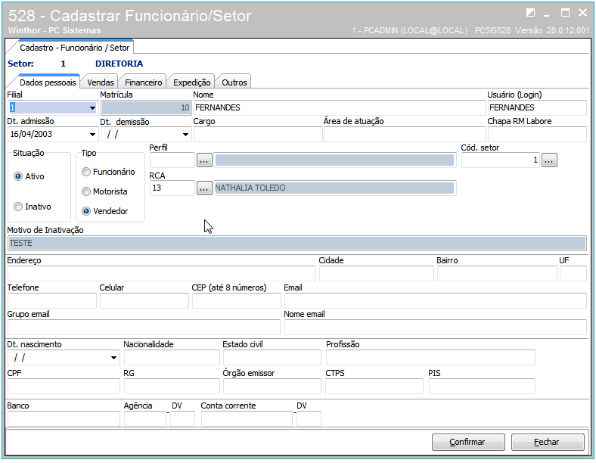Image resolution: width=596 pixels, height=463 pixels.
Task: Click the Fechar button
Action: coord(548,442)
